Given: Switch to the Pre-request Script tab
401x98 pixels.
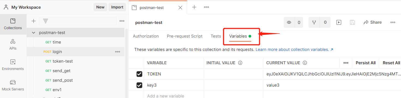Looking at the screenshot, I should pyautogui.click(x=185, y=36).
